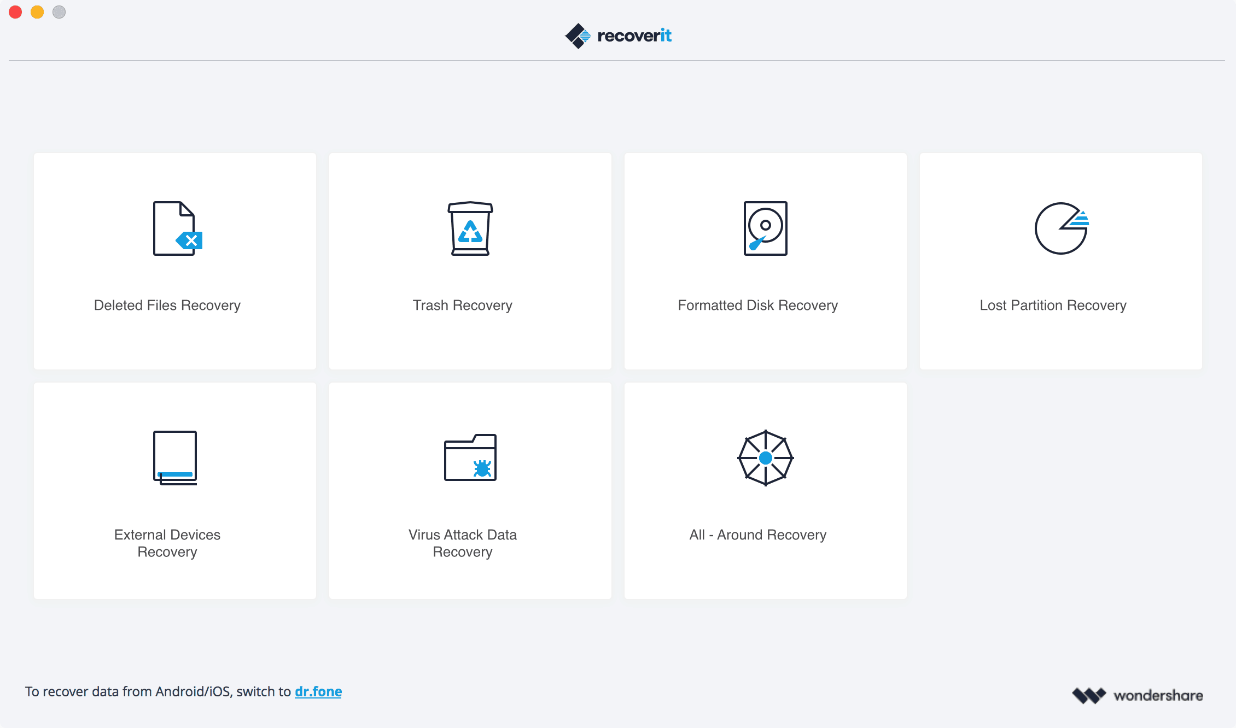
Task: Click the Lost Partition Recovery pie icon
Action: pyautogui.click(x=1062, y=228)
